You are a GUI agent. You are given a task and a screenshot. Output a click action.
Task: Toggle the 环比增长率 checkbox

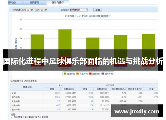(x=25, y=81)
